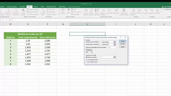This screenshot has width=171, height=96.
Task: Click Desde una tabla option
Action: pos(32,12)
